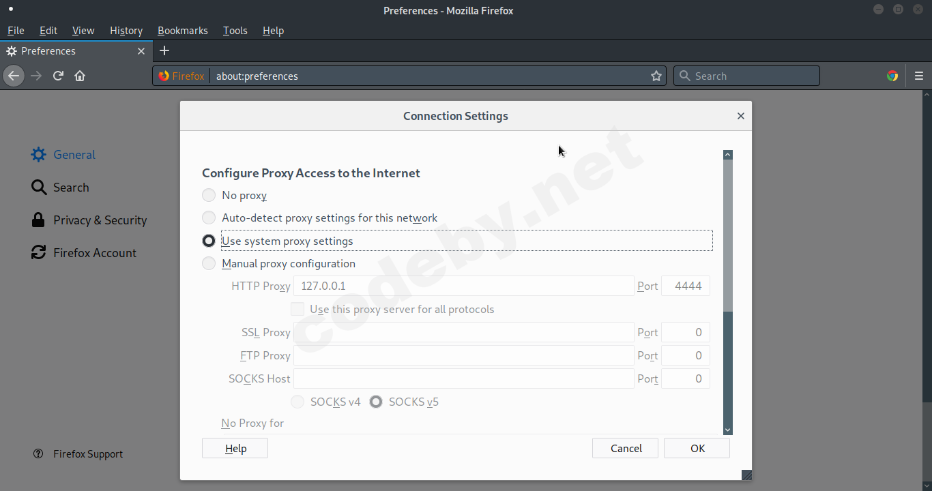Click the Home icon in navigation bar
Screen dimensions: 932x491
point(80,76)
